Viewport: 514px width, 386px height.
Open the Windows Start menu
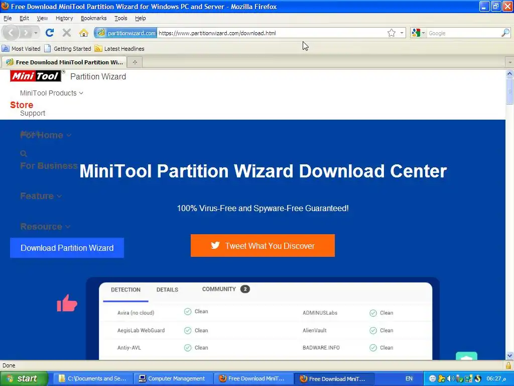[x=24, y=378]
